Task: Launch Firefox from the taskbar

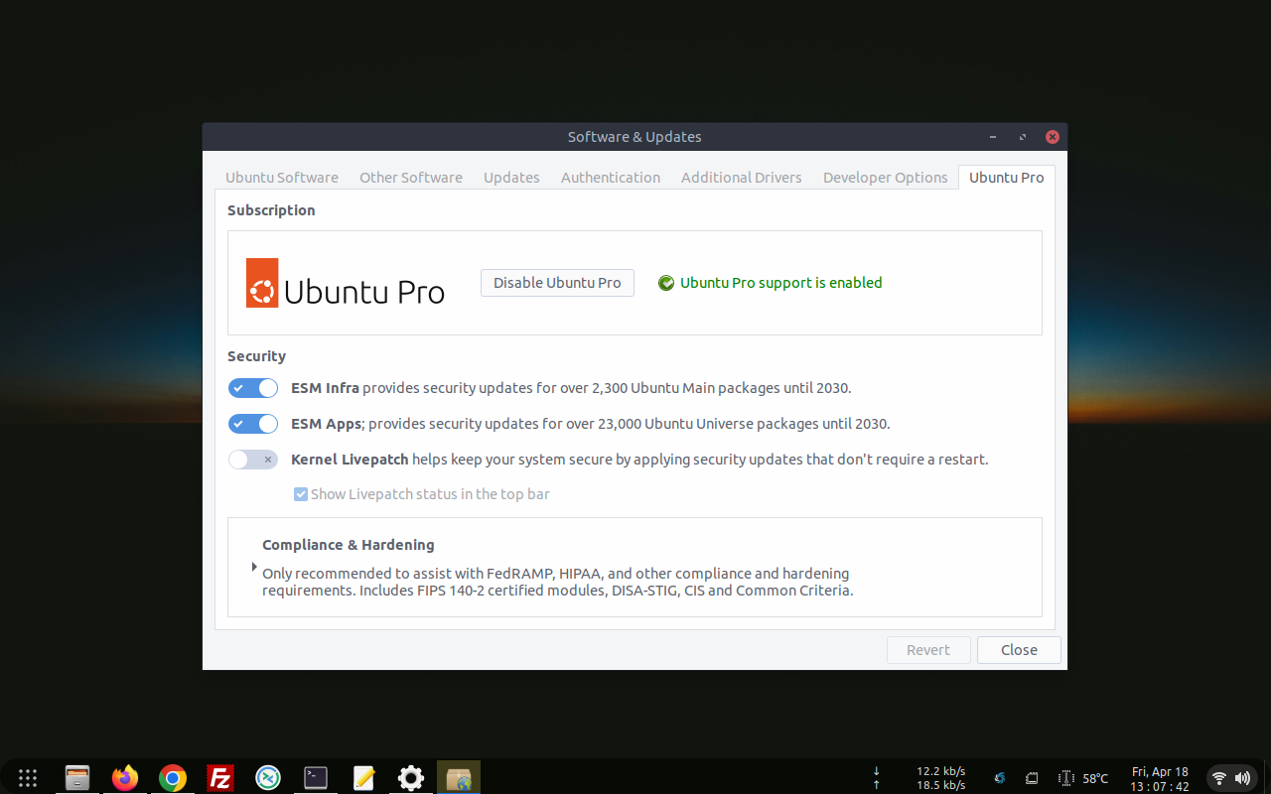Action: coord(125,778)
